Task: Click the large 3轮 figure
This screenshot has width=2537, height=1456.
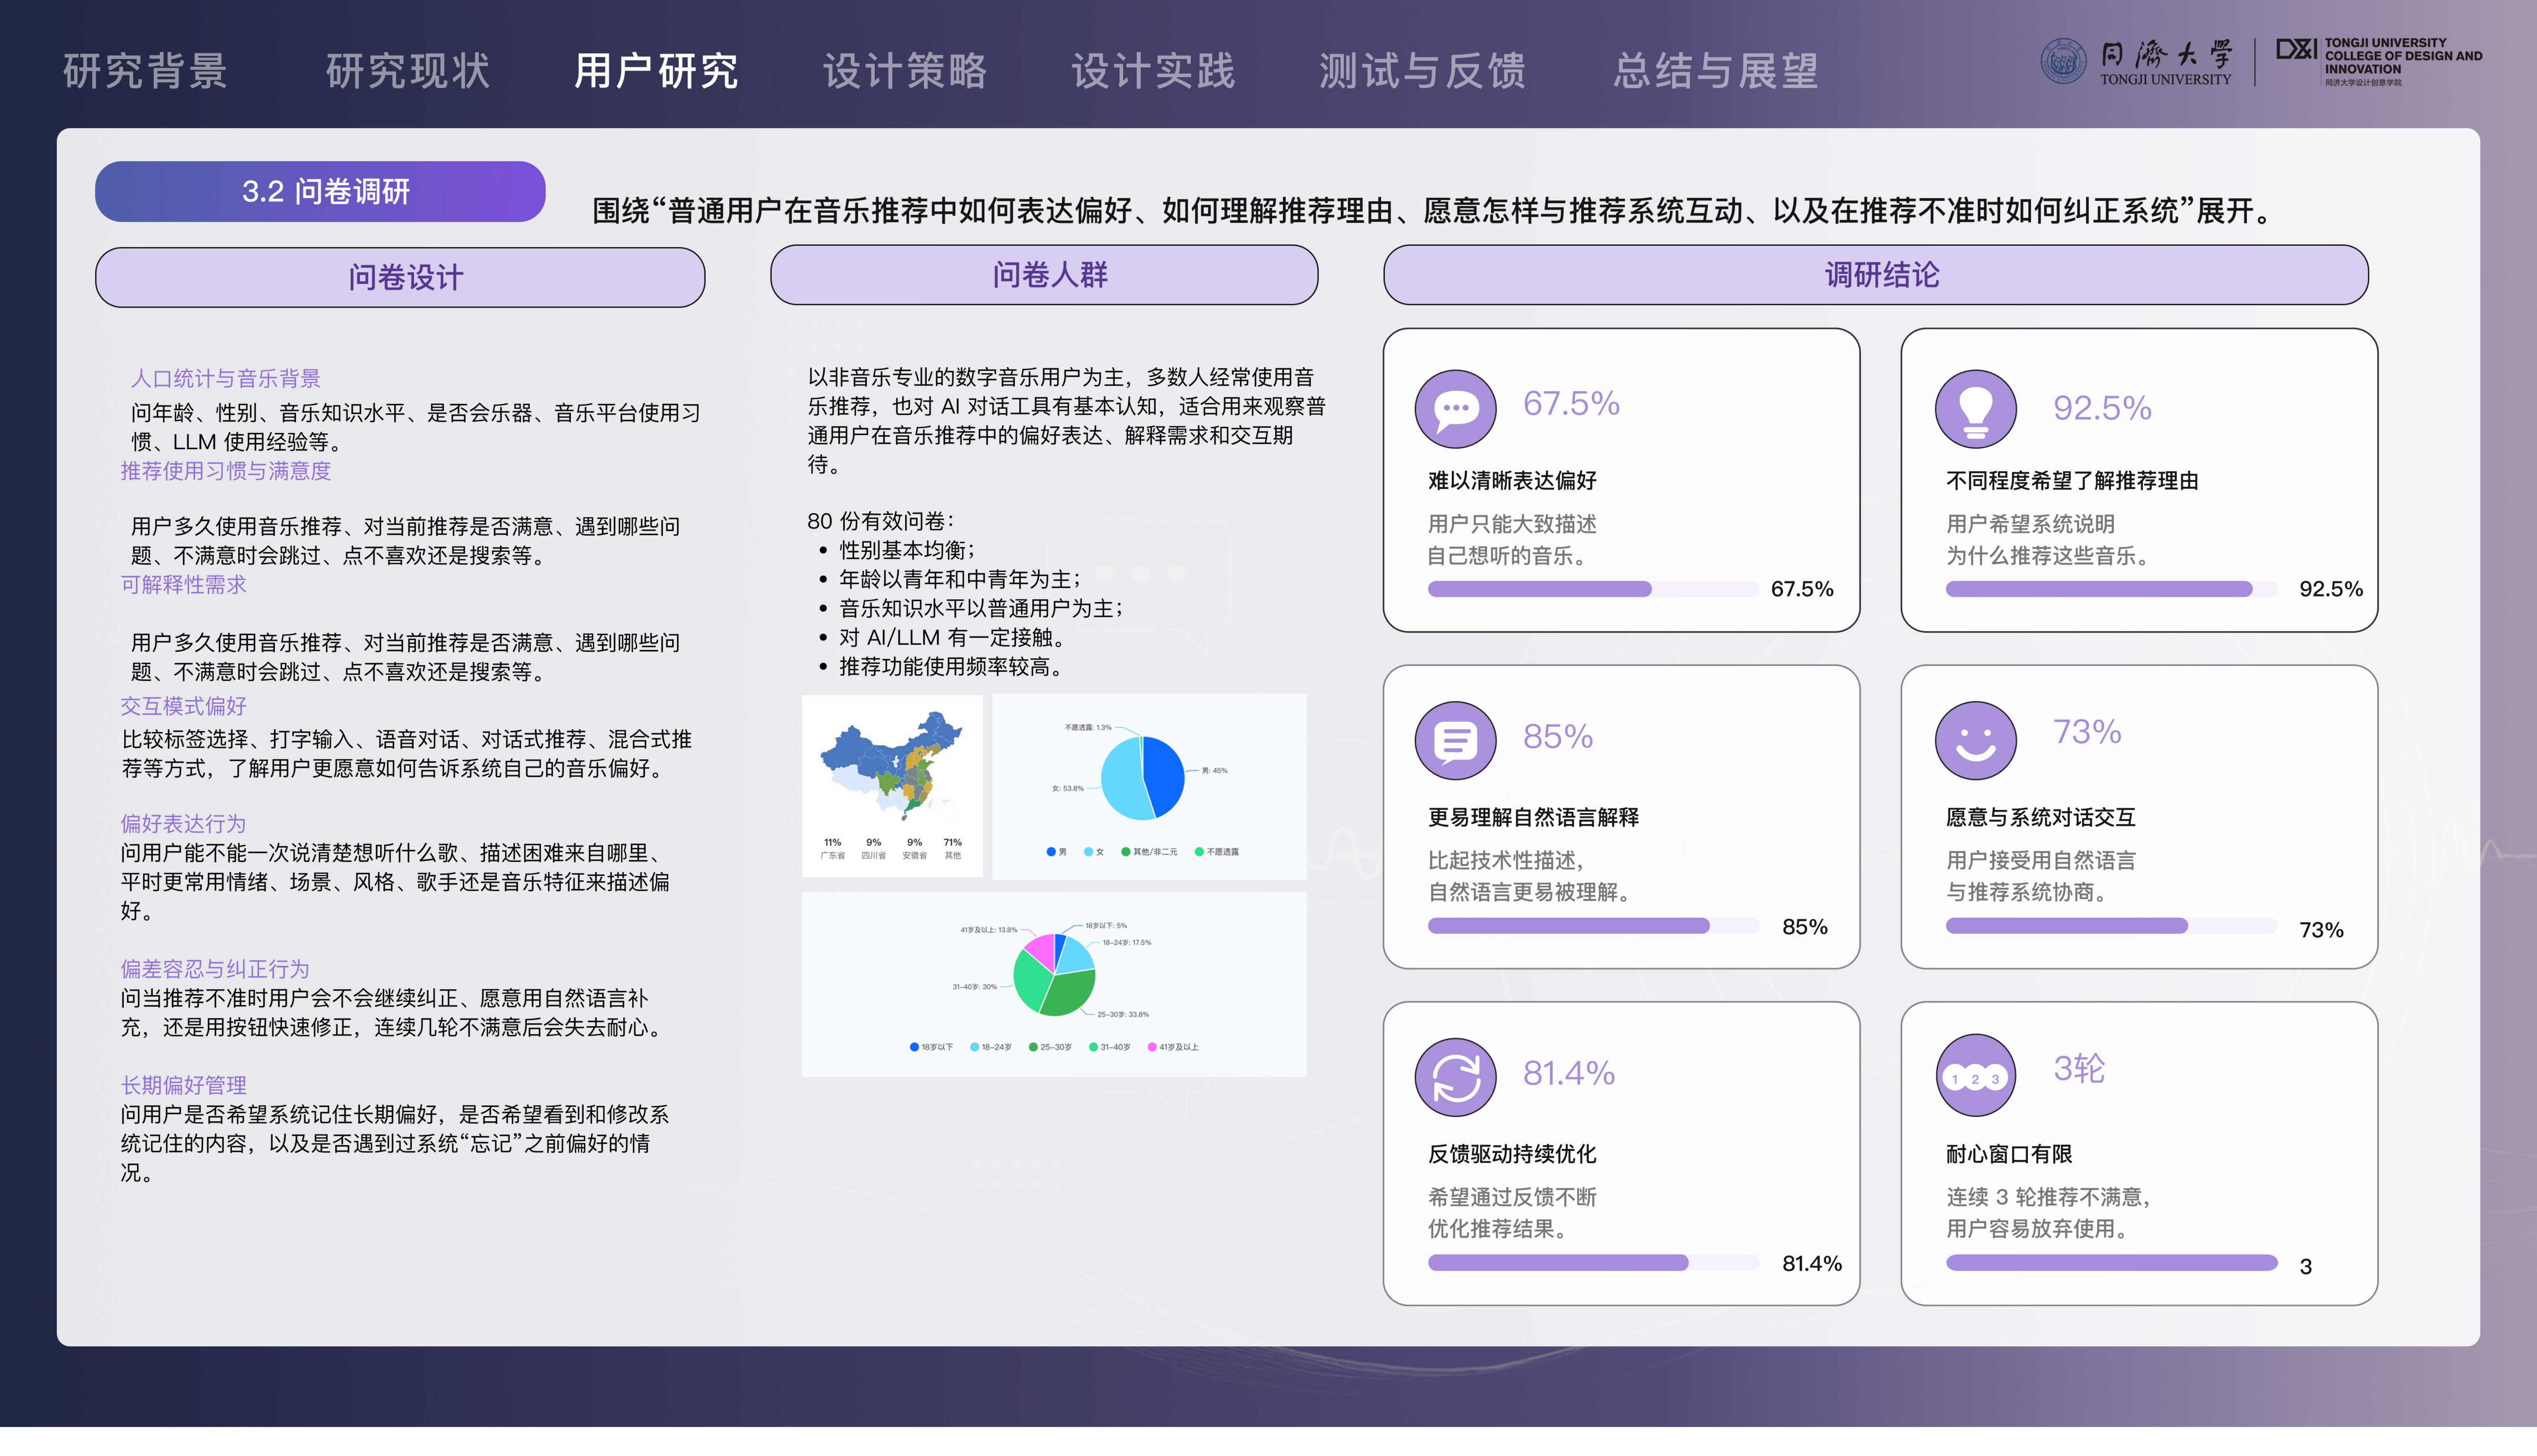Action: pos(2079,1069)
